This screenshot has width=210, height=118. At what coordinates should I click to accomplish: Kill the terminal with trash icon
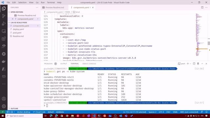point(198,64)
